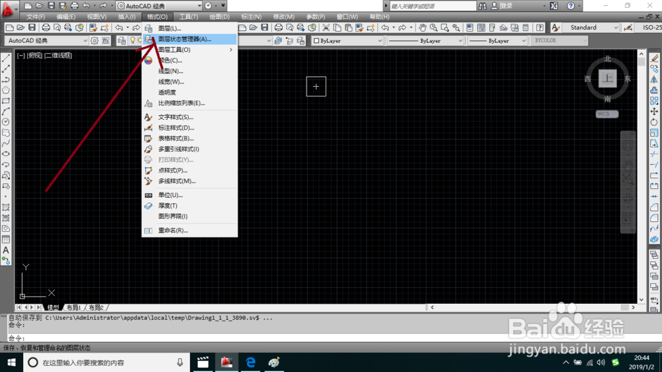
Task: Click the help question mark in title bar
Action: 571,6
